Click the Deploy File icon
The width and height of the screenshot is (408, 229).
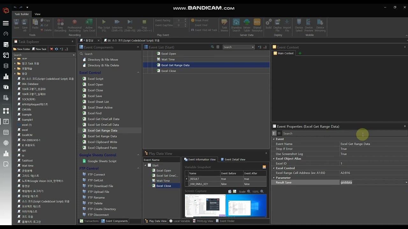pos(278,25)
